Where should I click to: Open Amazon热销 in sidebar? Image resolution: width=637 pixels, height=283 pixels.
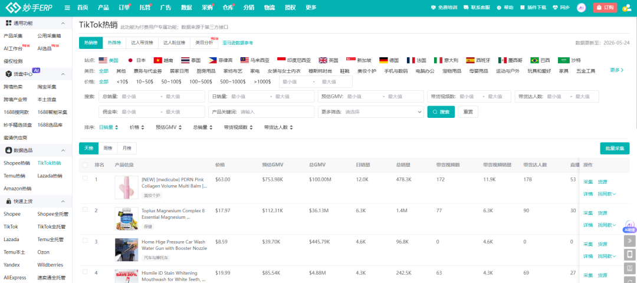[18, 189]
